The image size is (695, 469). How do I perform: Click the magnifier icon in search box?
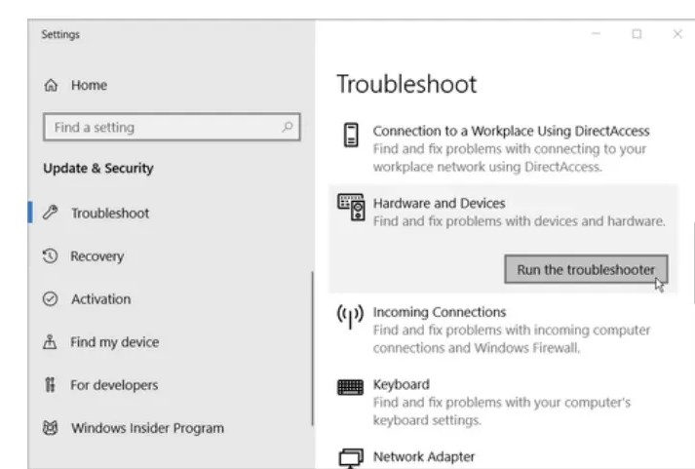(x=288, y=127)
